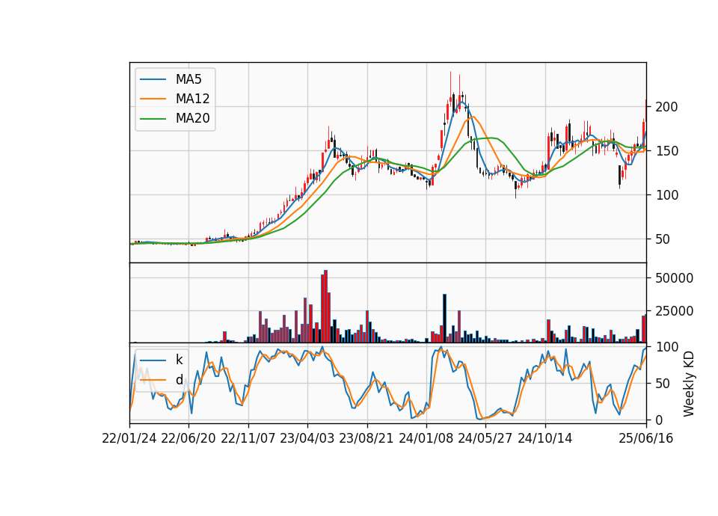The width and height of the screenshot is (718, 516).
Task: Click the 24/01/08 date tick label
Action: coord(426,438)
